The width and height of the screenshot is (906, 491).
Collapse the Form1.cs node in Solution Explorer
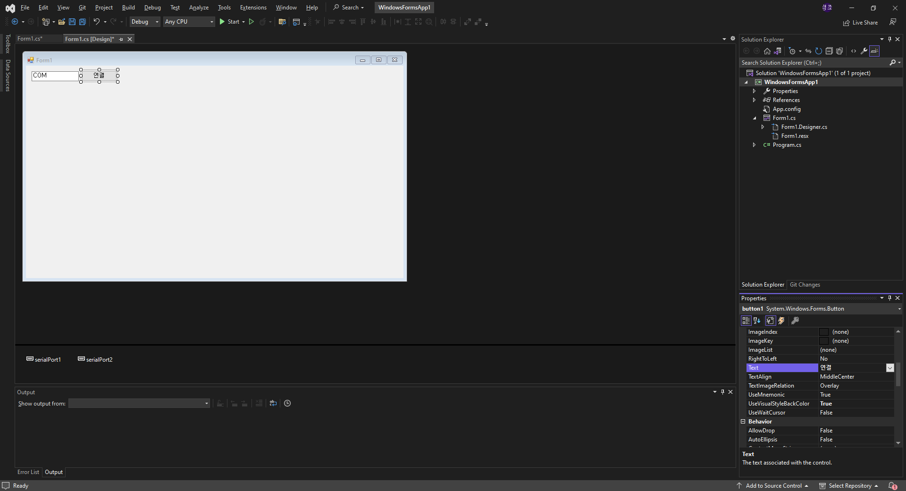tap(755, 118)
